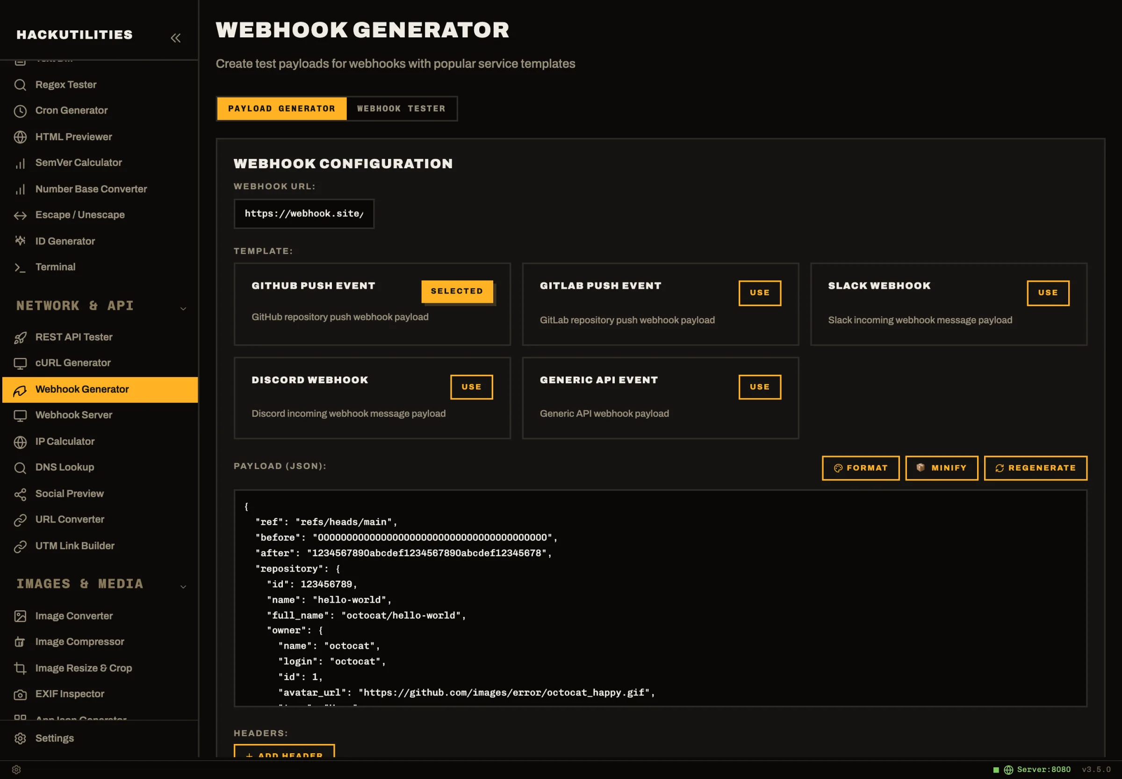Click the Social Preview share icon
This screenshot has height=779, width=1122.
(x=20, y=494)
